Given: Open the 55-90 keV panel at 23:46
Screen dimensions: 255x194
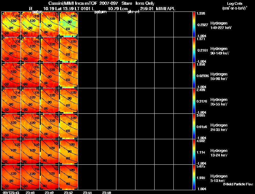Looking at the screenshot, I should [30, 75].
